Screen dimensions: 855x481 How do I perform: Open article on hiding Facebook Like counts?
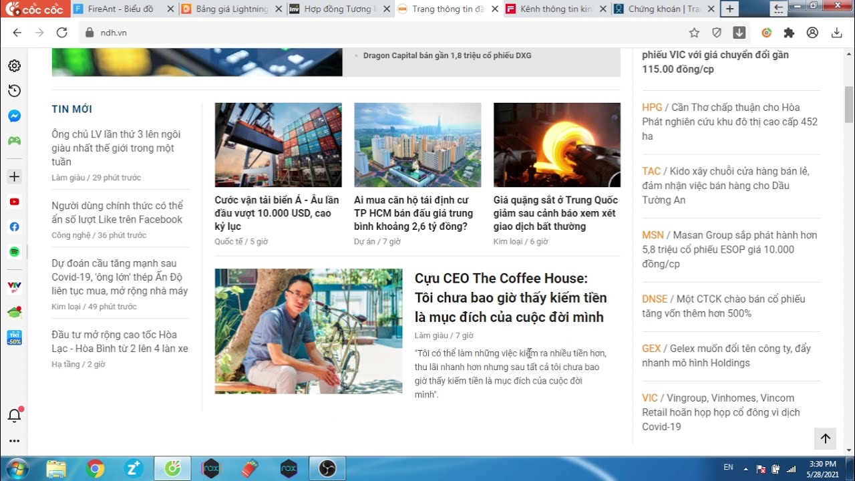[117, 212]
